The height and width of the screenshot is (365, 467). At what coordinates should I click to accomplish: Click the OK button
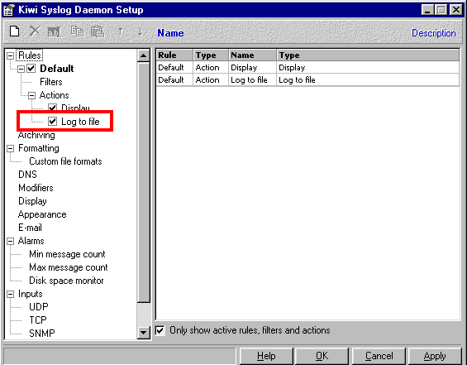322,356
